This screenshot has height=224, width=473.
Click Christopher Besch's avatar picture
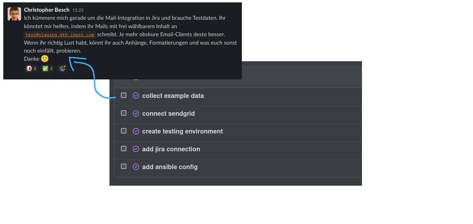(14, 14)
